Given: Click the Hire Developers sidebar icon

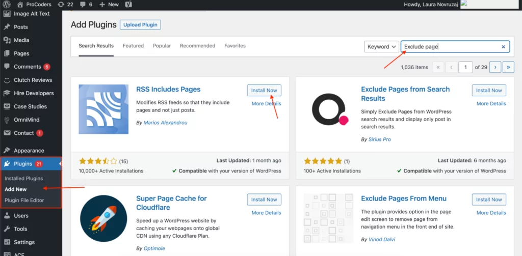Looking at the screenshot, I should click(x=7, y=94).
